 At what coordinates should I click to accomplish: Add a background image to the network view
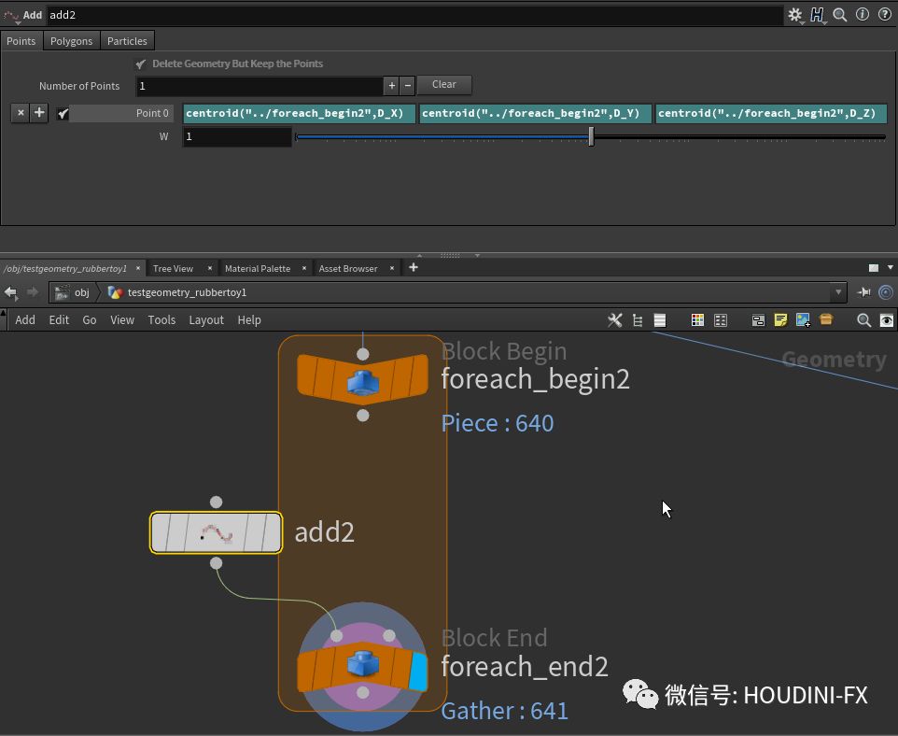(x=804, y=319)
